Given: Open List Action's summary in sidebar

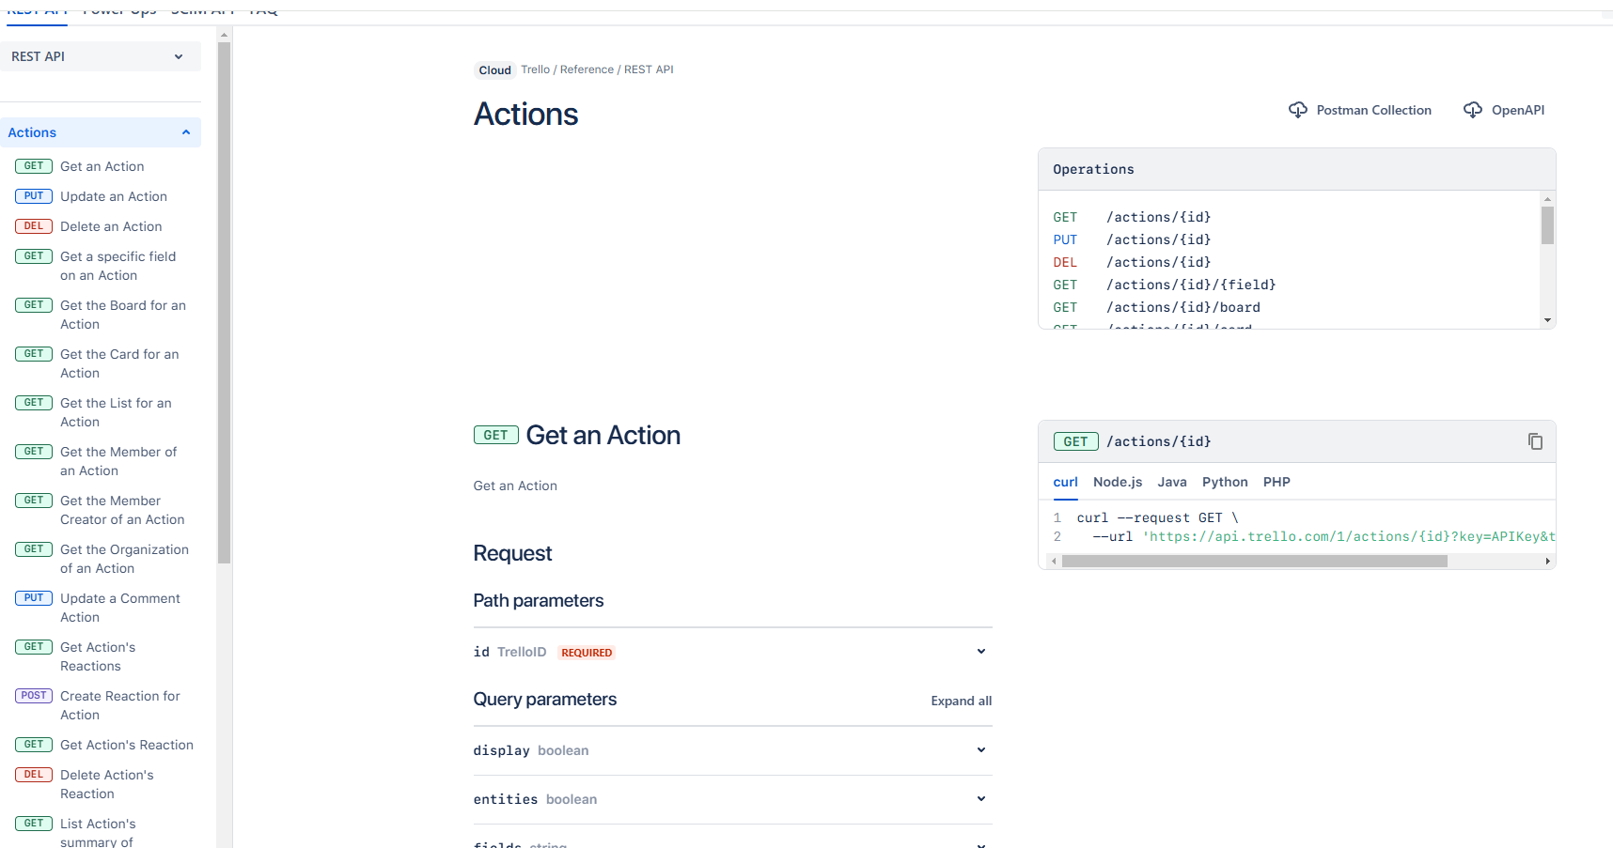Looking at the screenshot, I should point(98,833).
